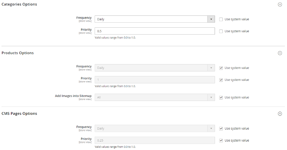Uncheck Use system value for CMS Frequency
This screenshot has height=150, width=287.
pyautogui.click(x=221, y=128)
